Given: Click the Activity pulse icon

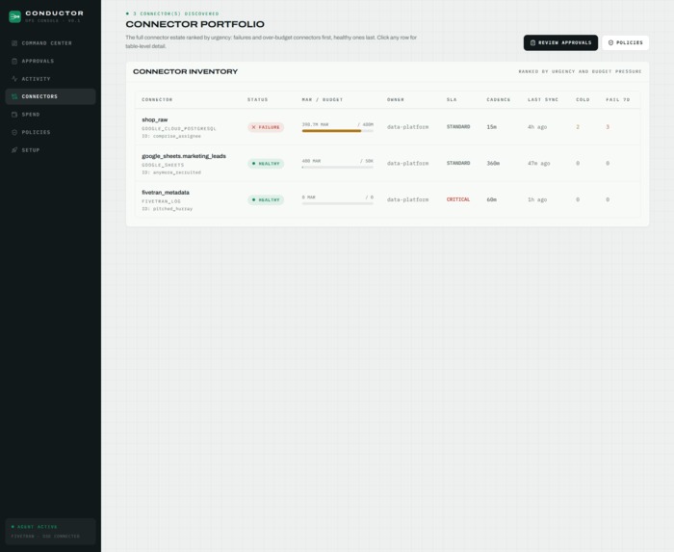Looking at the screenshot, I should 14,79.
